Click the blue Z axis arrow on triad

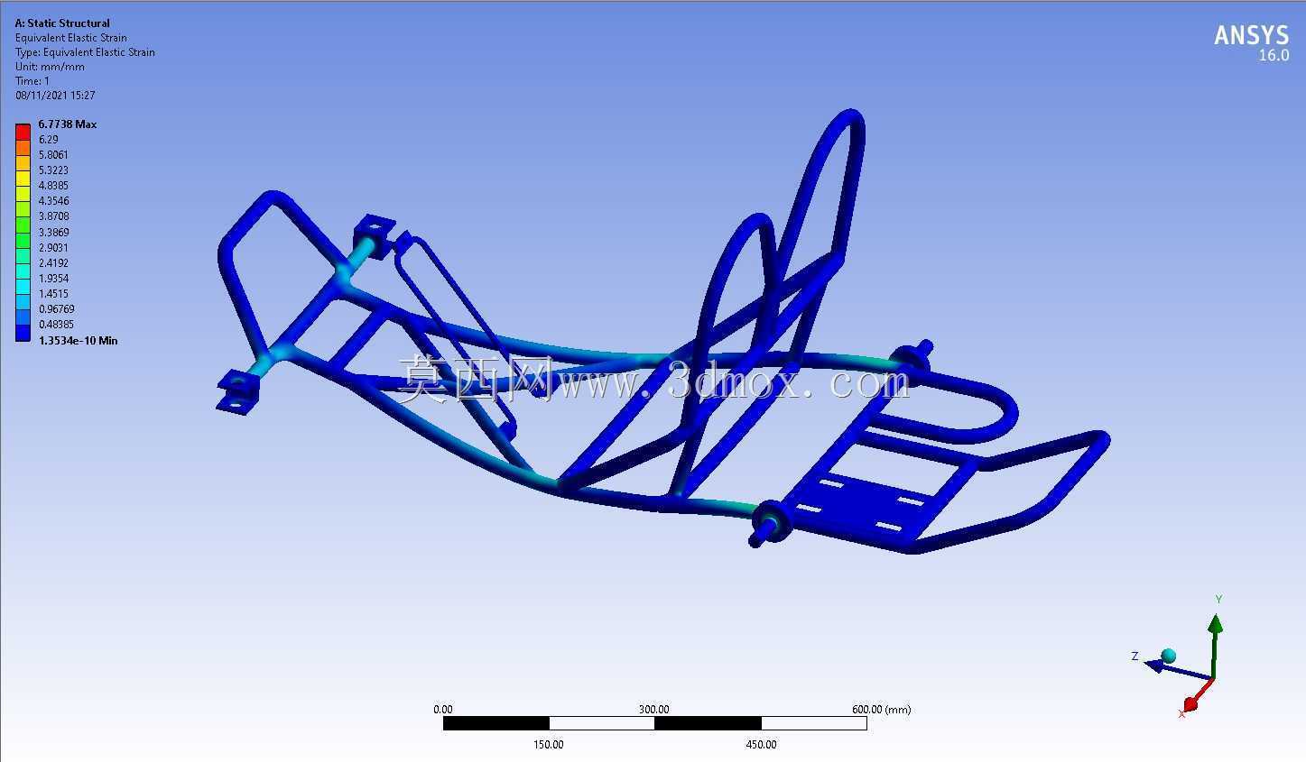(x=1176, y=670)
